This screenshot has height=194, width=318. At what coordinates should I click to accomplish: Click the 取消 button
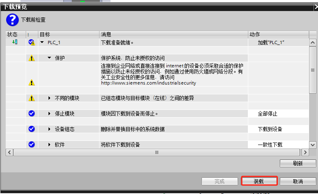pos(298,181)
